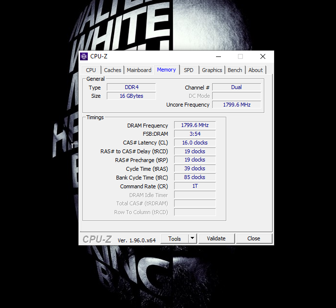Open the About tab
Screen dimensions: 336x308
[256, 70]
